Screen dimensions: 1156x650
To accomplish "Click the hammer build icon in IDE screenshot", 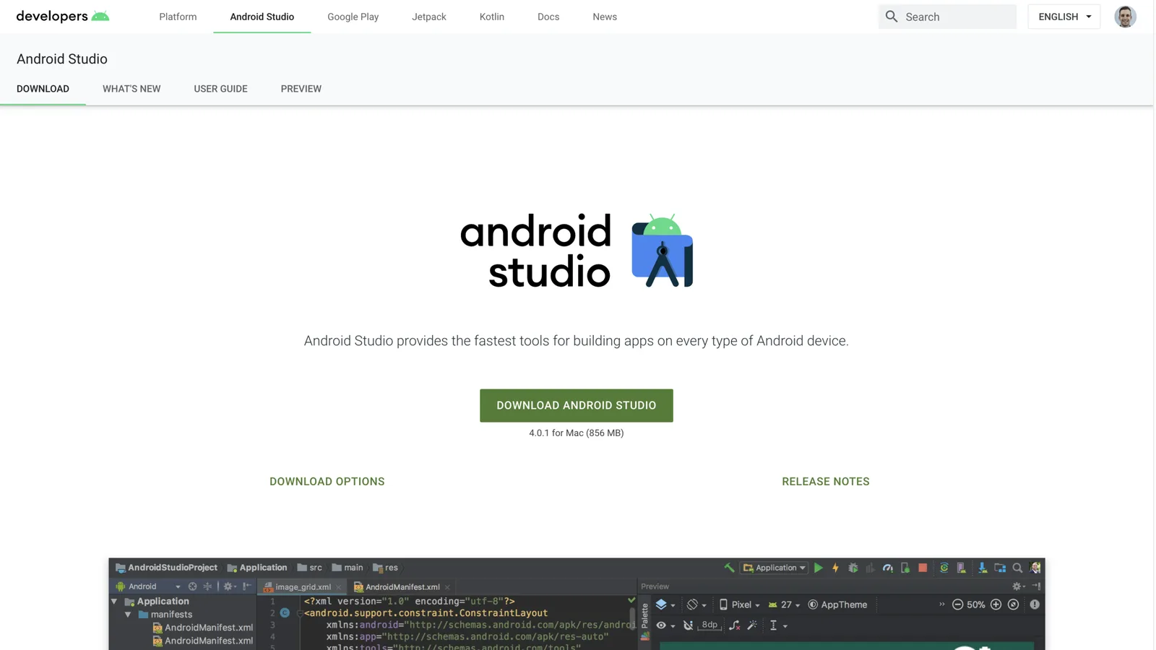I will (729, 568).
